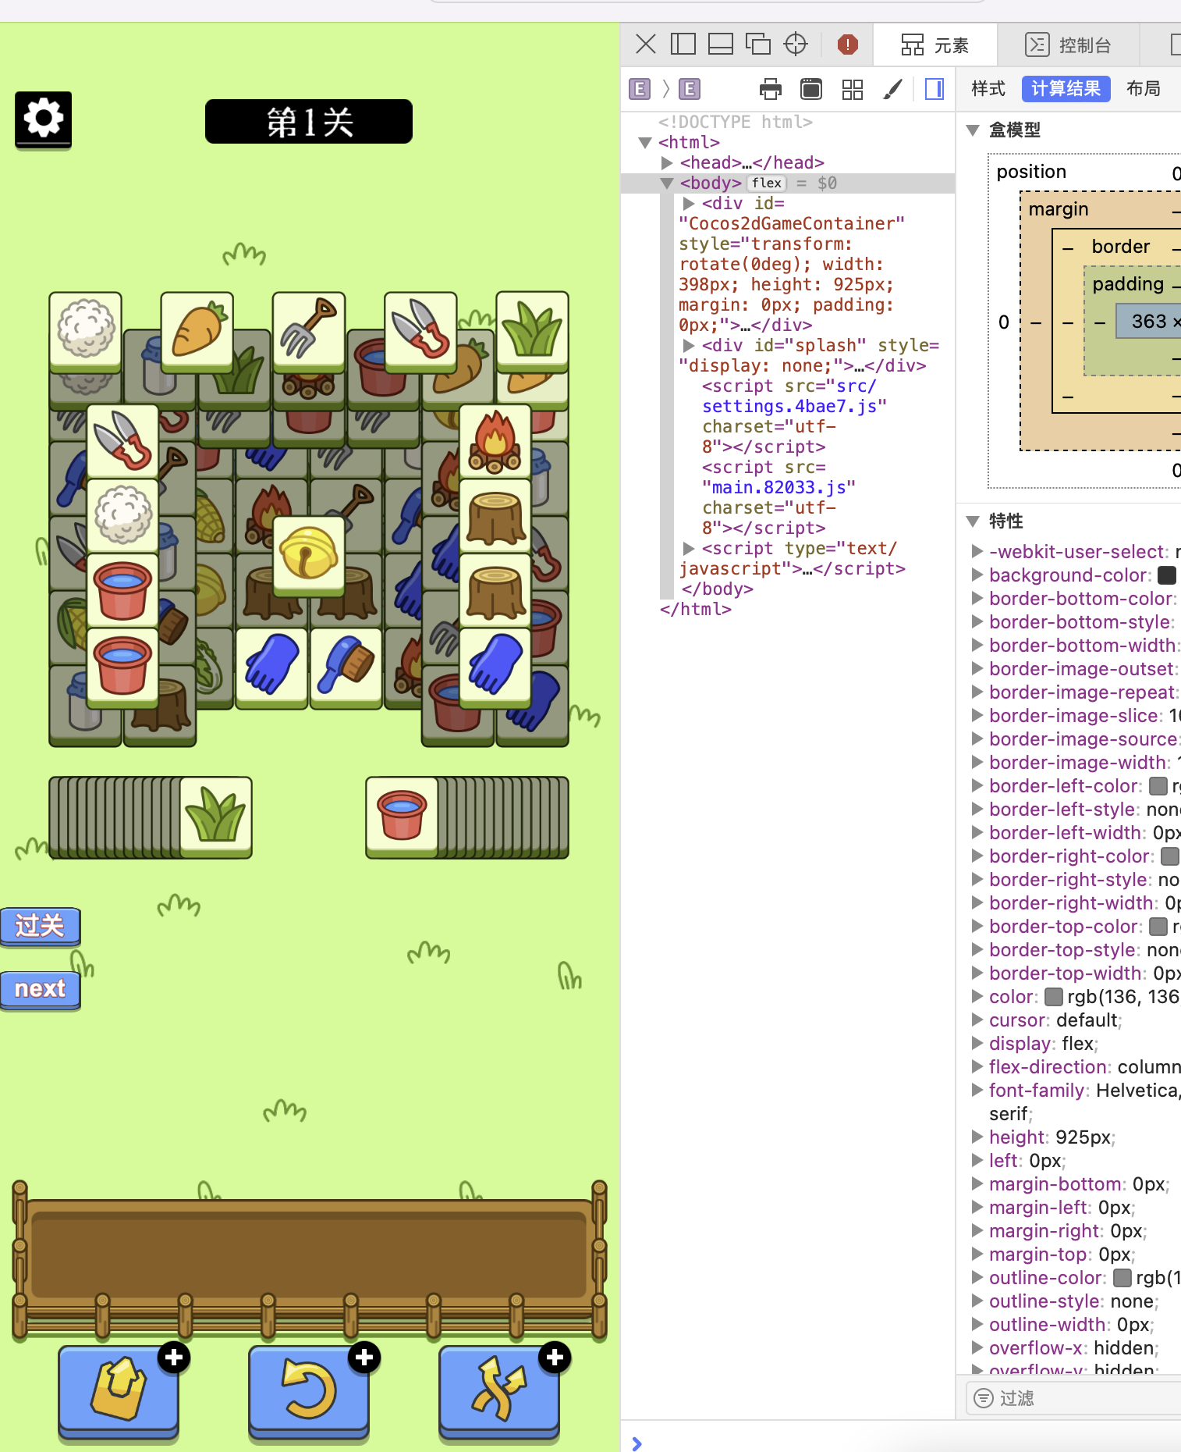Image resolution: width=1181 pixels, height=1452 pixels.
Task: Dock inspector to the side
Action: pyautogui.click(x=683, y=44)
